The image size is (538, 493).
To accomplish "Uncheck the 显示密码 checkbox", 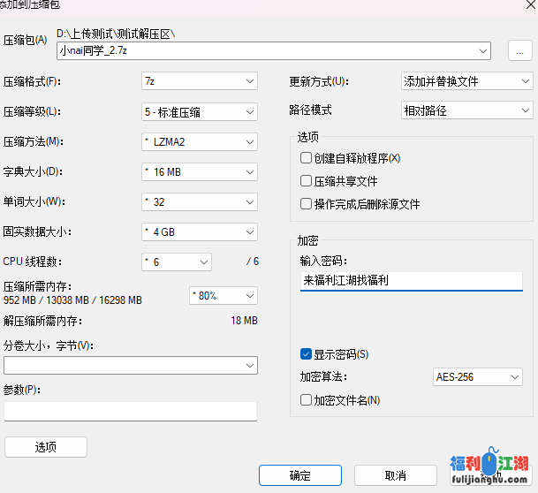I will click(307, 354).
